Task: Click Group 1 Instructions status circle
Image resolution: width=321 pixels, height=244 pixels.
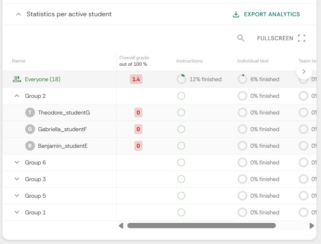Action: point(181,212)
